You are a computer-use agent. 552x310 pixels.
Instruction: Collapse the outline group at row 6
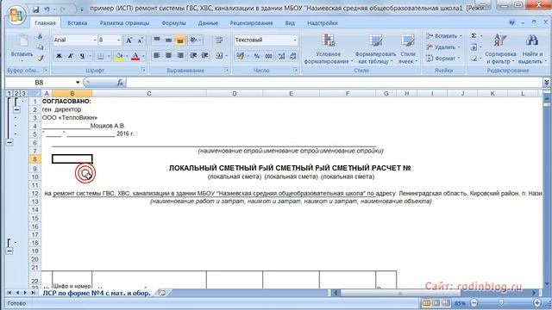(x=9, y=143)
